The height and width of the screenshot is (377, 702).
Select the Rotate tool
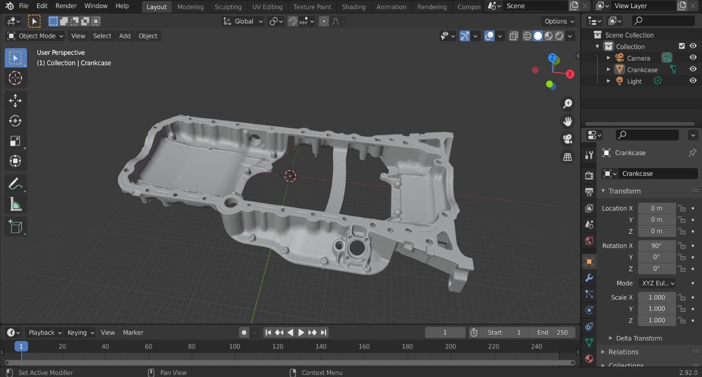point(15,121)
